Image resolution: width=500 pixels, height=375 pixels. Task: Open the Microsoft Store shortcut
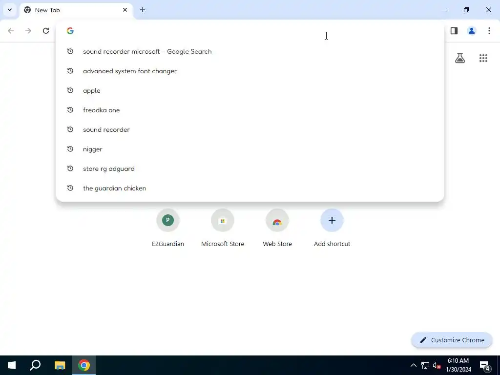point(223,228)
